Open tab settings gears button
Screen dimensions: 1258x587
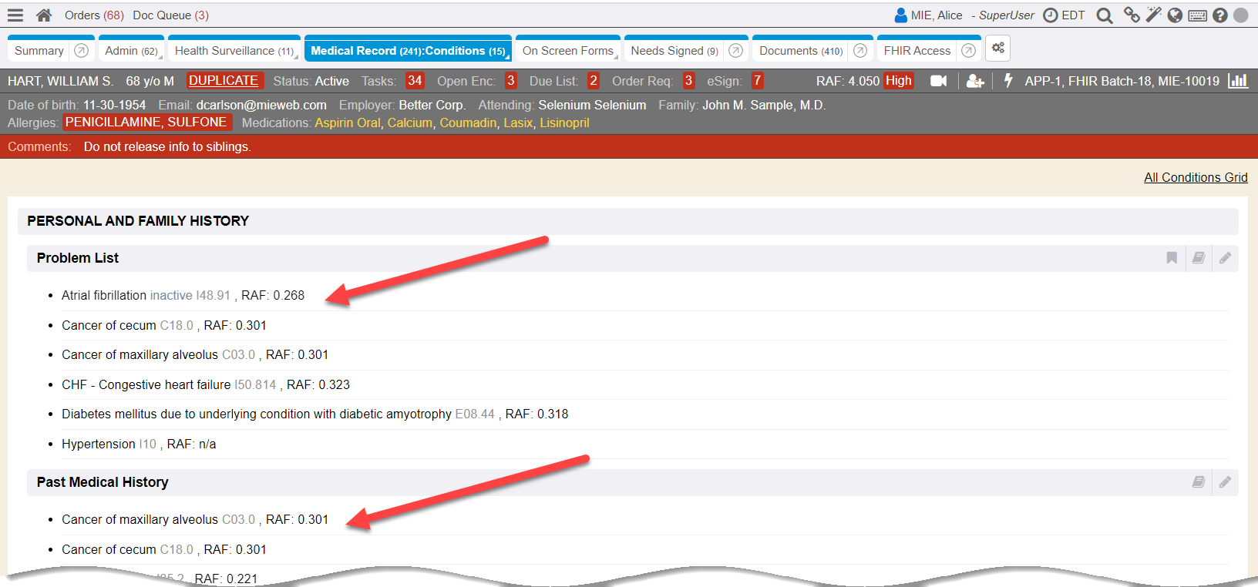pyautogui.click(x=997, y=49)
